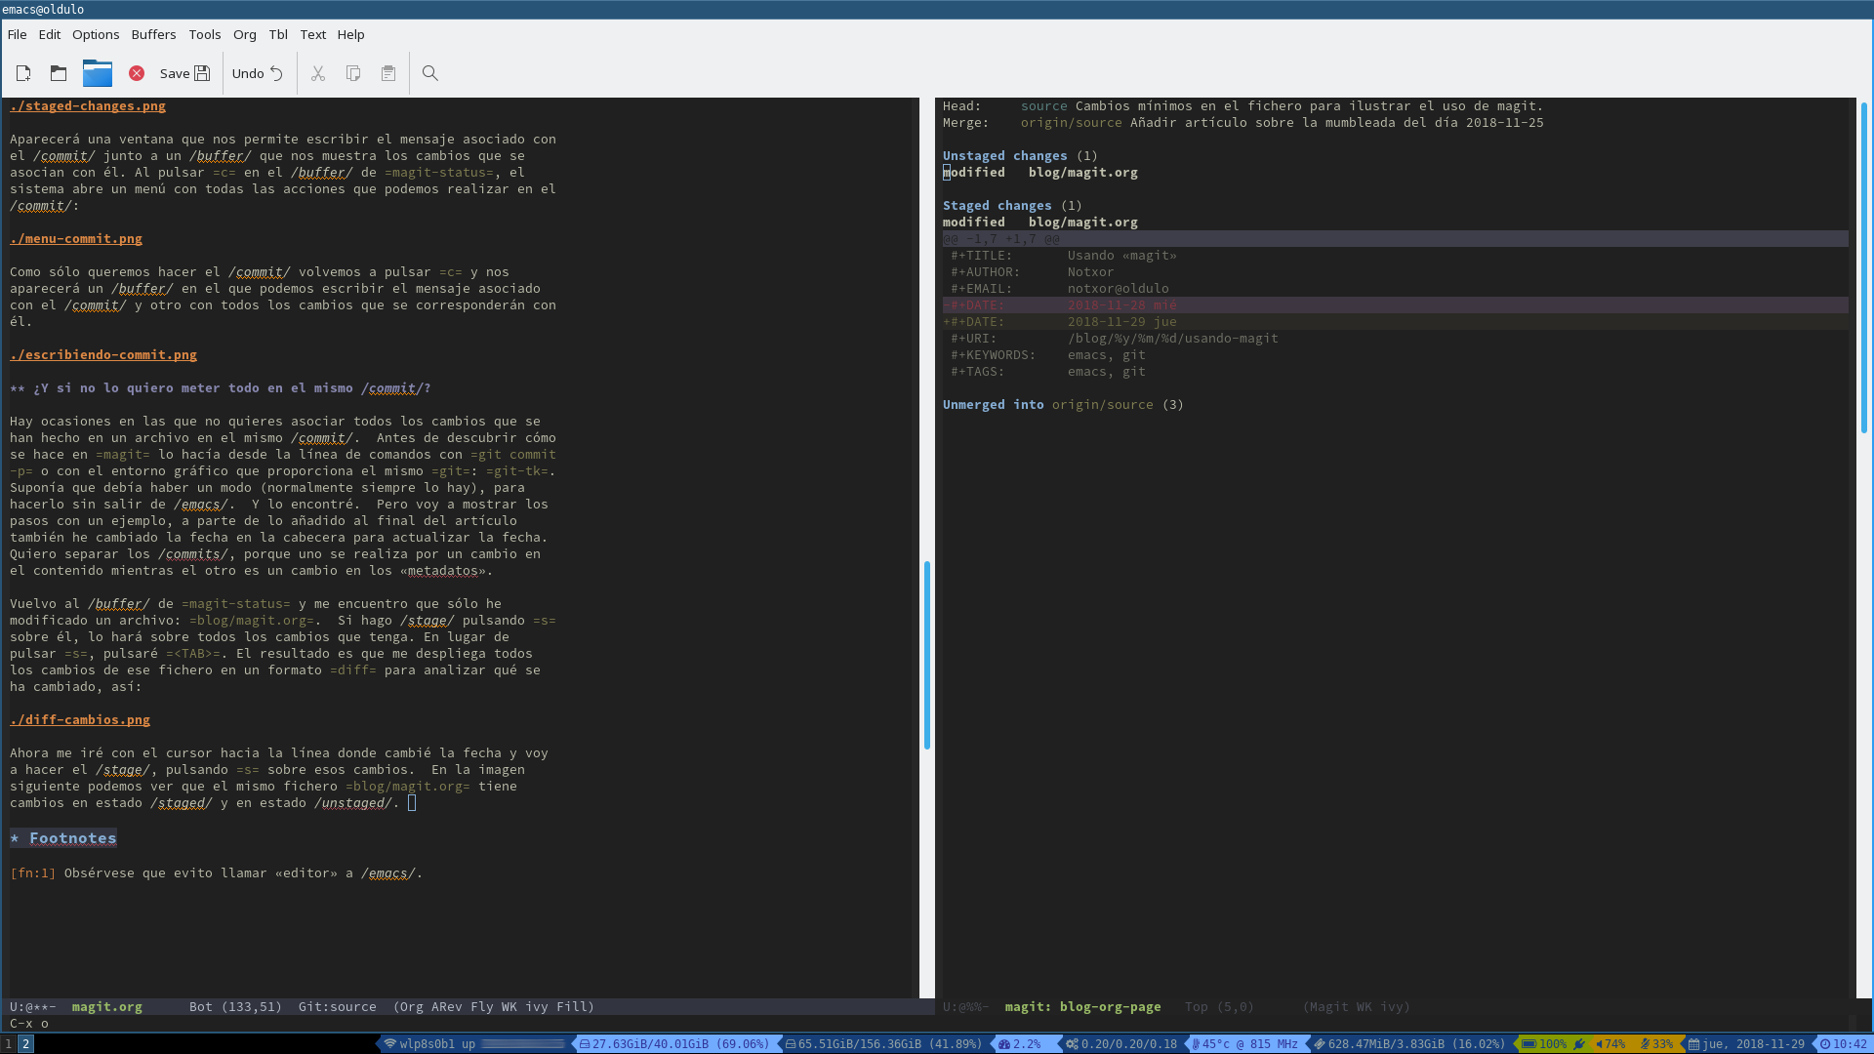Open directory with blue folder icon

pyautogui.click(x=98, y=73)
